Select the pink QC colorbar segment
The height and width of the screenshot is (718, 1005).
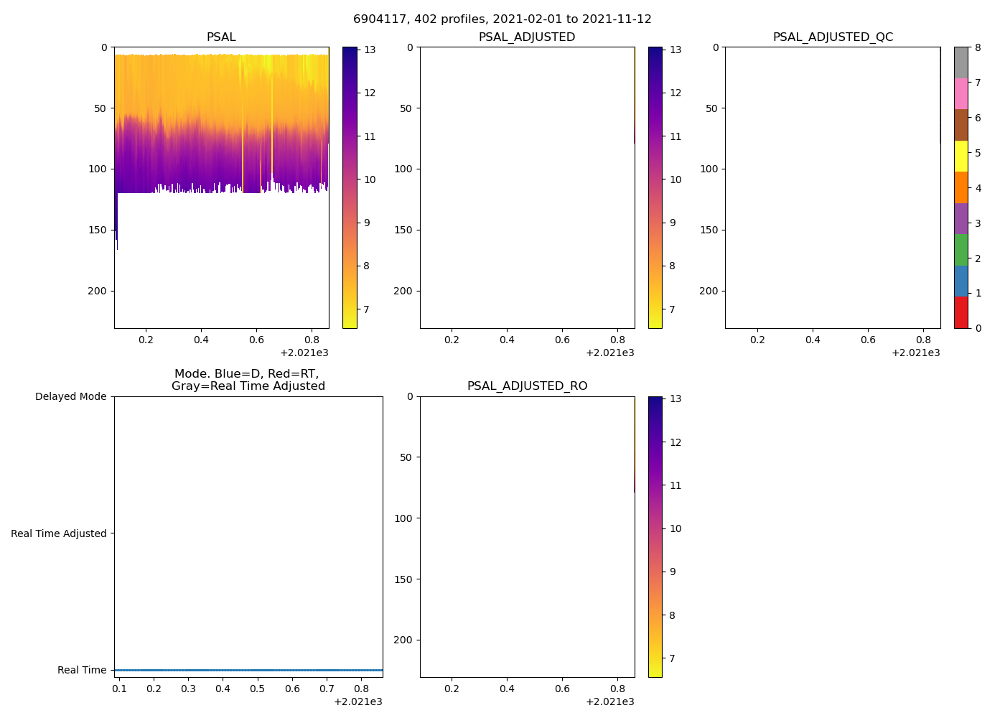click(x=960, y=93)
